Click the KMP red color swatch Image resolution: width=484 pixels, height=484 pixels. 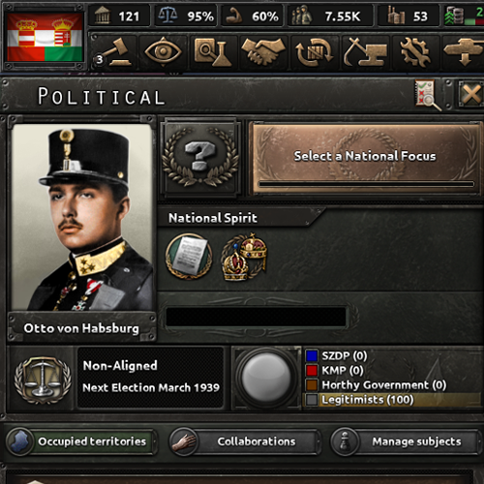[x=312, y=371]
